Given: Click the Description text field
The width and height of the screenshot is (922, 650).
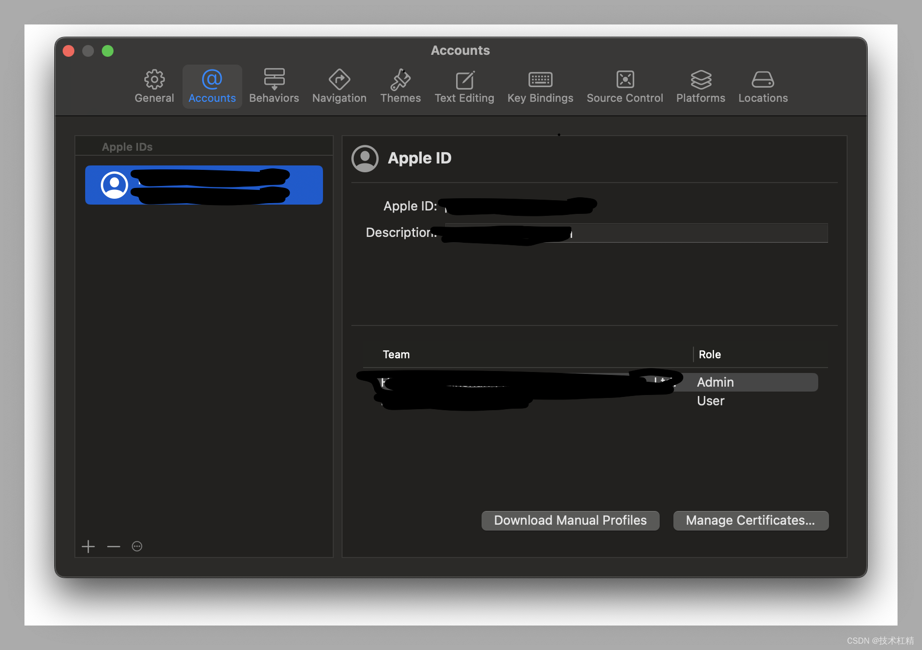Looking at the screenshot, I should point(636,233).
